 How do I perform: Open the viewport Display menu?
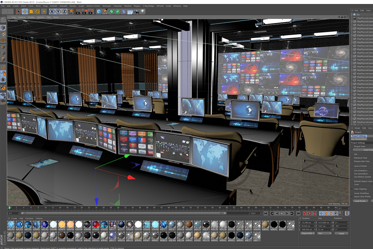tap(31, 17)
